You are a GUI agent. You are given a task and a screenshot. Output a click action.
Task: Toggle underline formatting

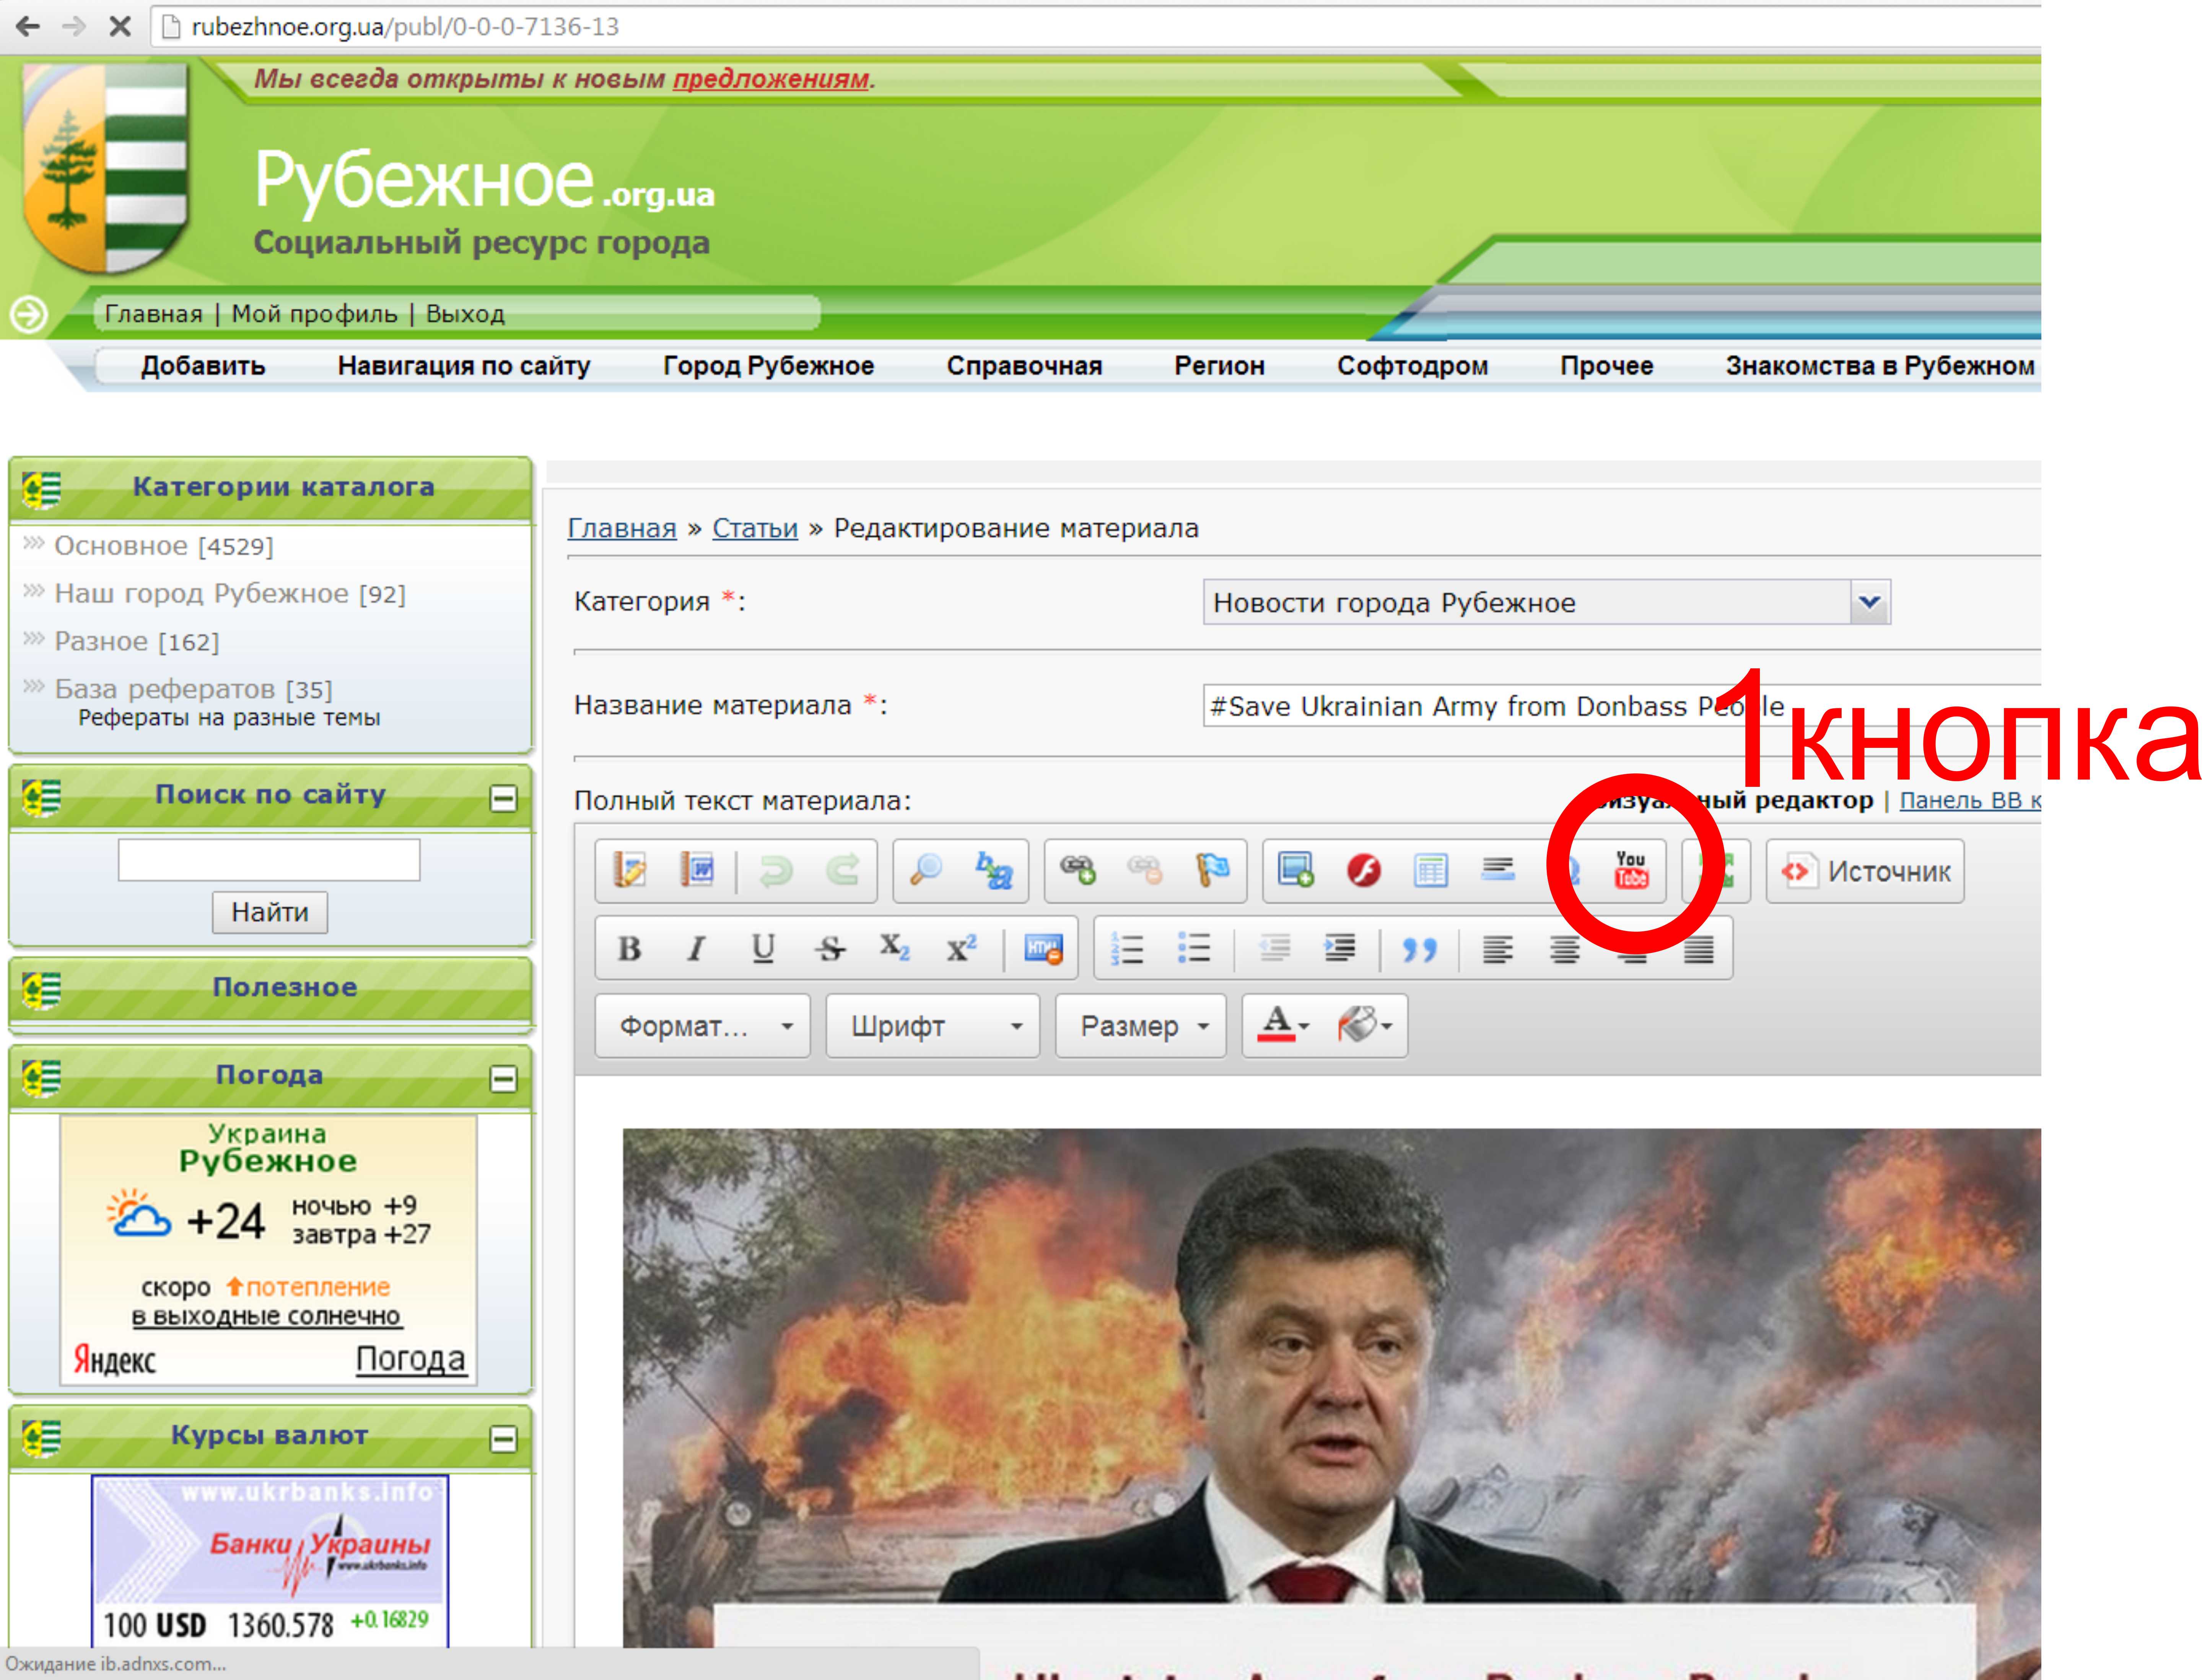click(763, 947)
